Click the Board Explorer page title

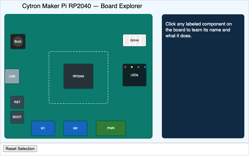(82, 6)
